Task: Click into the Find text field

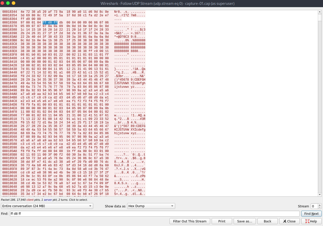Action: (x=154, y=214)
